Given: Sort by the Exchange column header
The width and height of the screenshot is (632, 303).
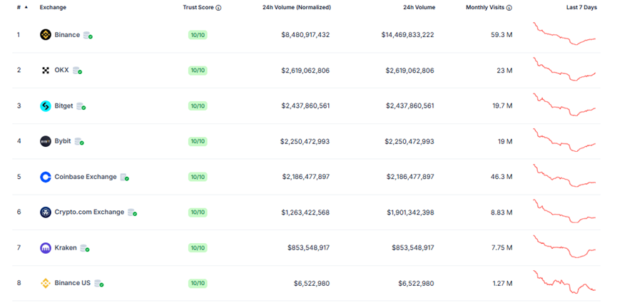Looking at the screenshot, I should (53, 7).
